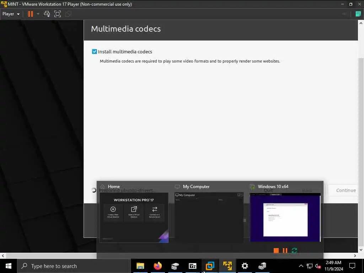
Task: Open the Home thumbnail preview
Action: coord(134,218)
